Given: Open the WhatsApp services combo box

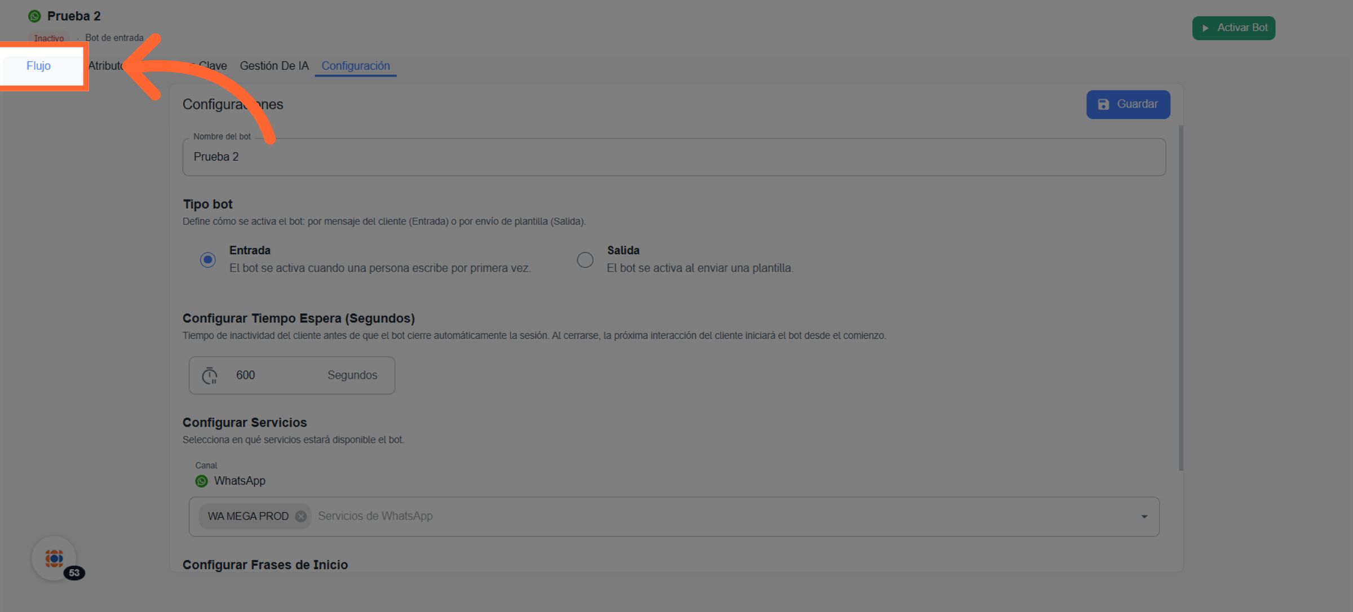Looking at the screenshot, I should [x=676, y=516].
